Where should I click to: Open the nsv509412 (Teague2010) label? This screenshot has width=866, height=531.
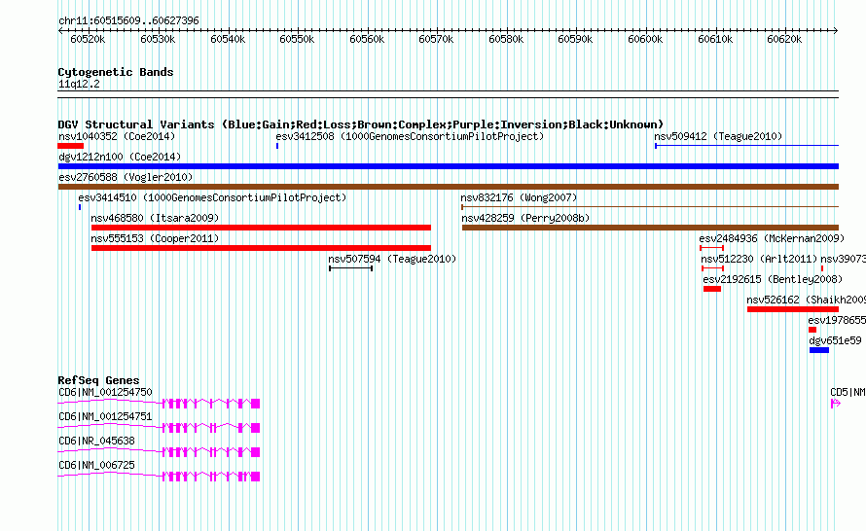click(x=718, y=136)
